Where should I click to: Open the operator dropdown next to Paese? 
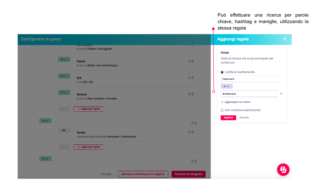click(64, 59)
